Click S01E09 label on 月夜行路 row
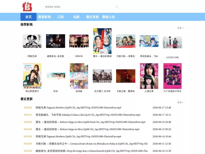Screen dimensions: 205x154 pyautogui.click(x=28, y=144)
